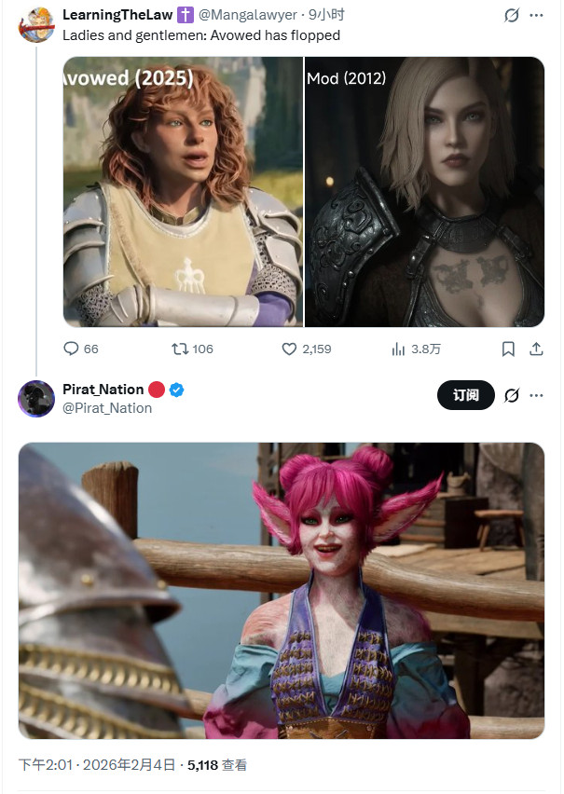Open the pink-haired character image

click(x=282, y=590)
